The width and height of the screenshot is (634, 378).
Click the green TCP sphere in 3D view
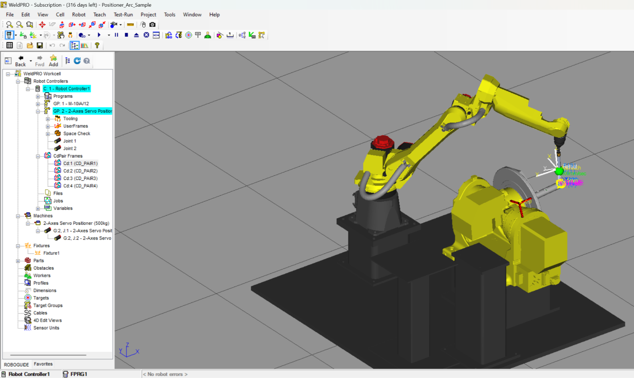559,171
